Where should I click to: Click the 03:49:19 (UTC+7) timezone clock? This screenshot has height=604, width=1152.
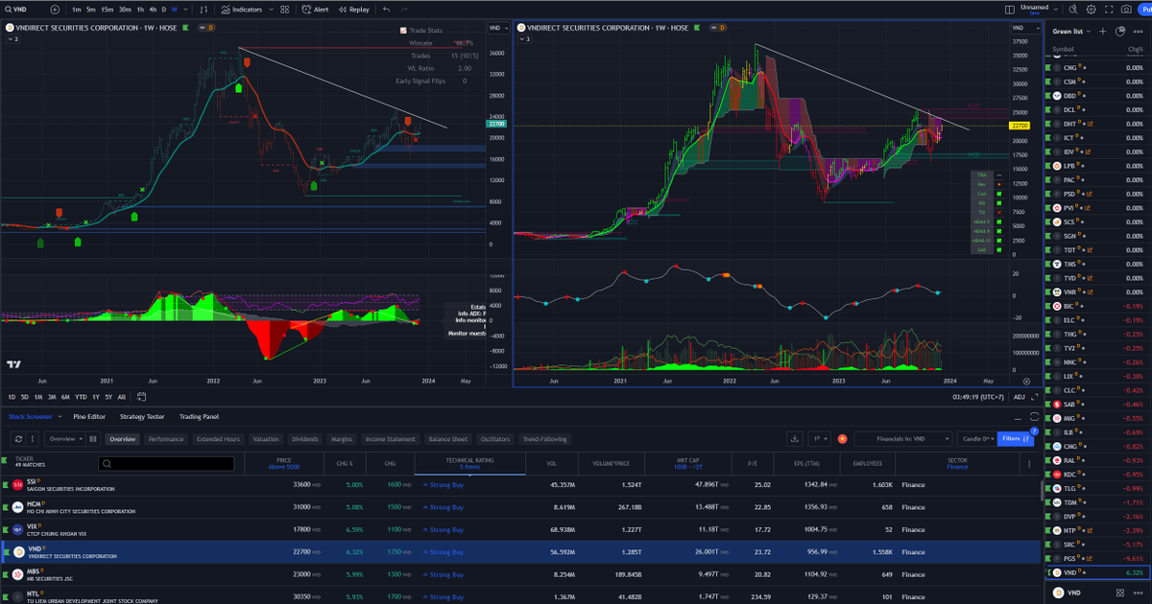point(977,397)
